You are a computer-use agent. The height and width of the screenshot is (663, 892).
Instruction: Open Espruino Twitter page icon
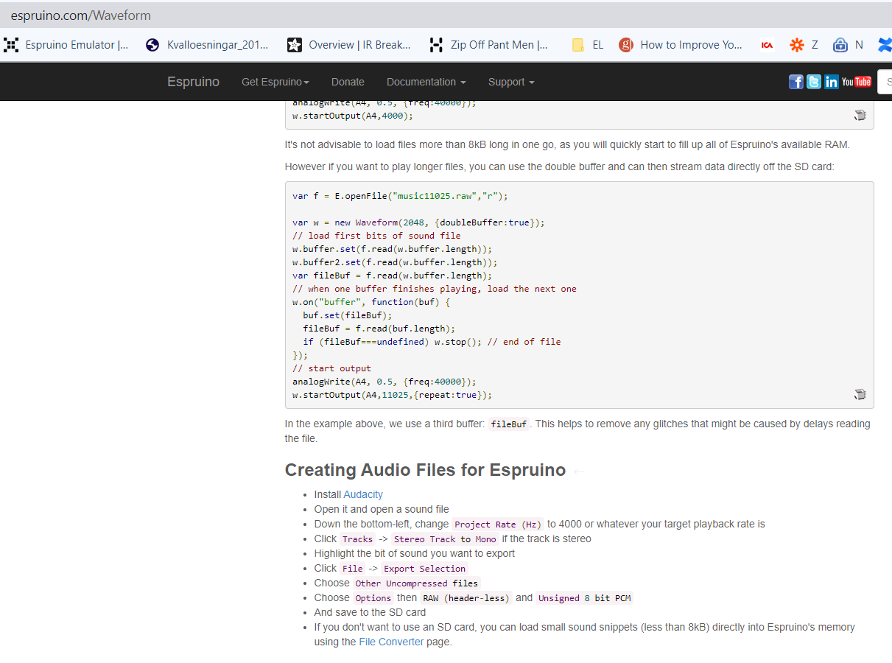tap(814, 82)
